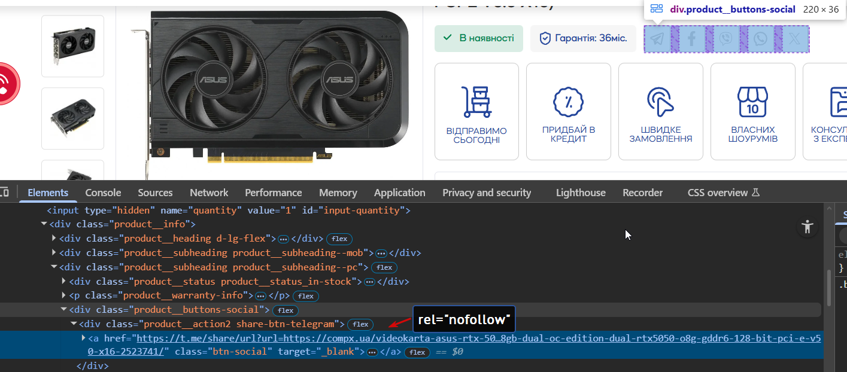Click the ПРИДБАЙ В КРЕДИТ label
The width and height of the screenshot is (847, 372).
[x=569, y=135]
